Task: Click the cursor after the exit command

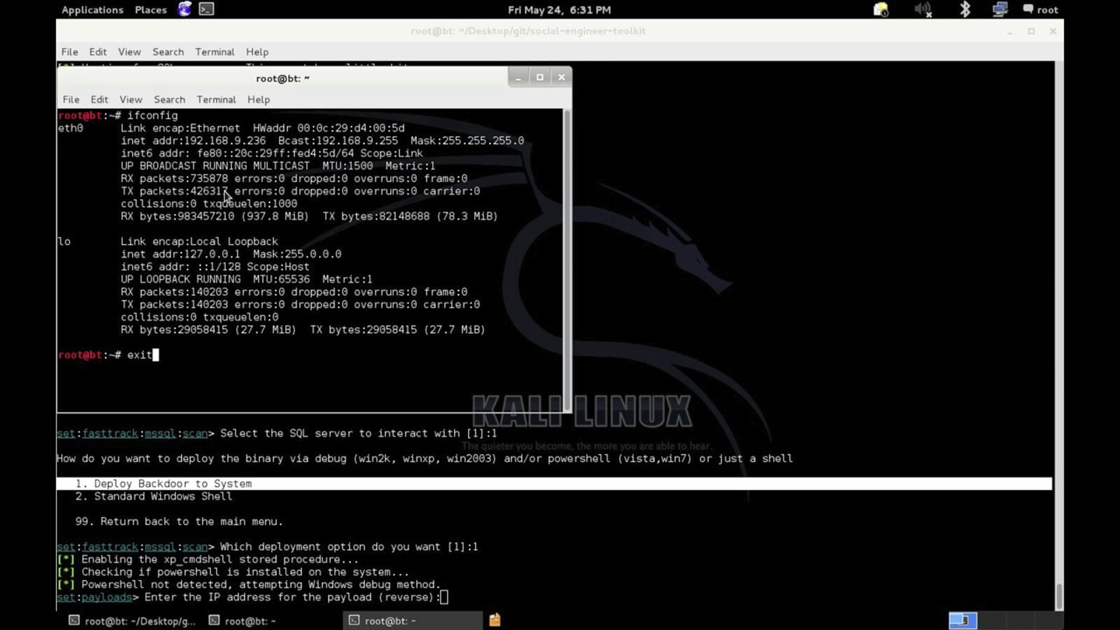Action: [156, 355]
